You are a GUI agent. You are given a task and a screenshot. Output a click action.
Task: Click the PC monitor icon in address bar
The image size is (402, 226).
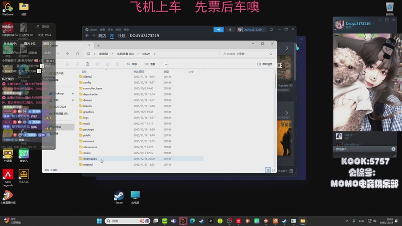(x=88, y=54)
